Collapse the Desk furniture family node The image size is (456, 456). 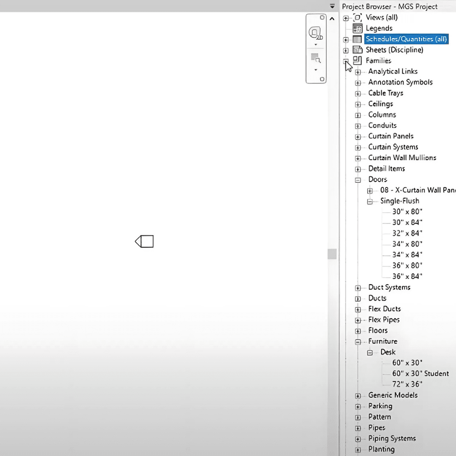click(370, 353)
